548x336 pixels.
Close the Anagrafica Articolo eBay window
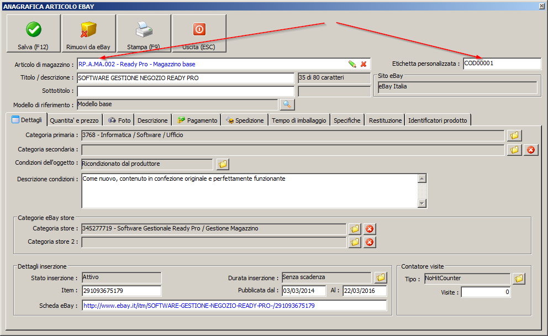(x=542, y=6)
